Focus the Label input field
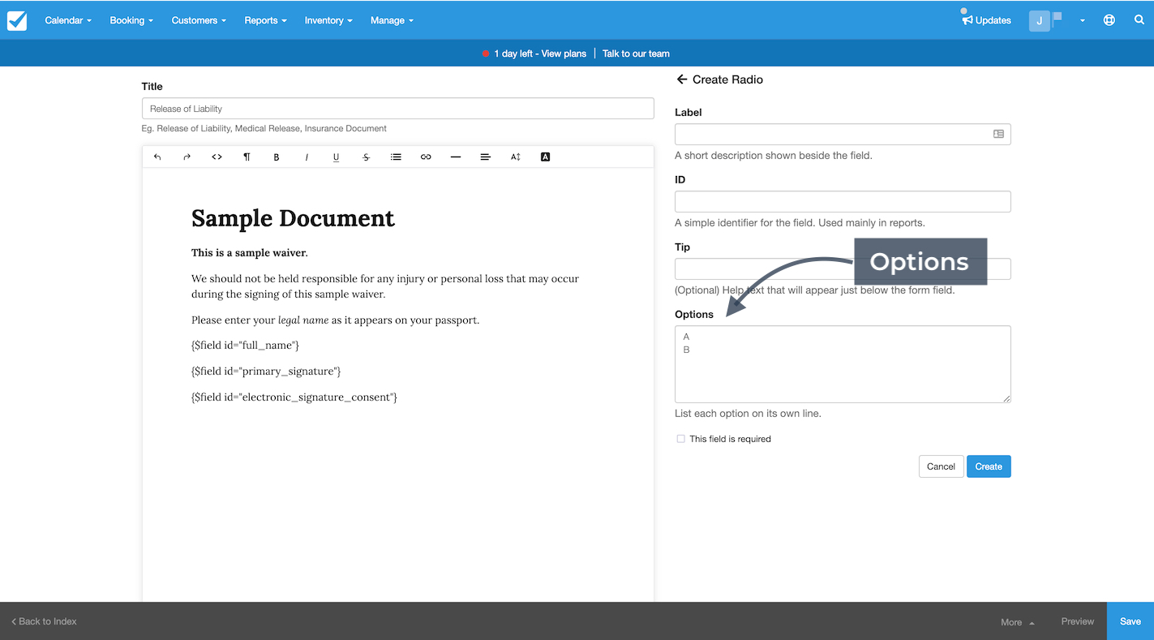This screenshot has height=640, width=1154. click(843, 134)
